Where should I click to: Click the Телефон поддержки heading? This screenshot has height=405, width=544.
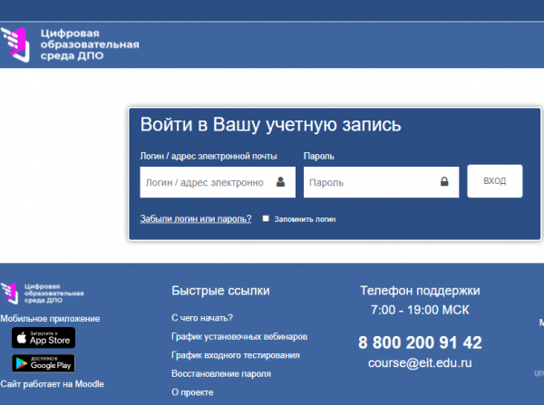point(420,291)
